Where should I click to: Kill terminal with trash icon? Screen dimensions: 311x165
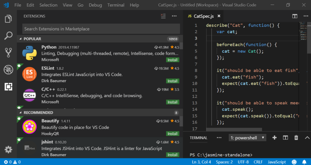pyautogui.click(x=296, y=138)
